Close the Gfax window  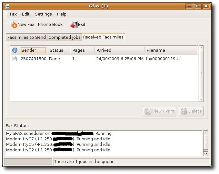coord(206,6)
